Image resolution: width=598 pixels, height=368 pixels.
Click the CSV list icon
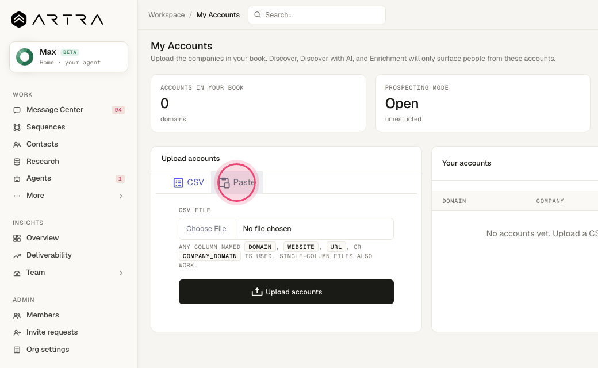point(178,183)
